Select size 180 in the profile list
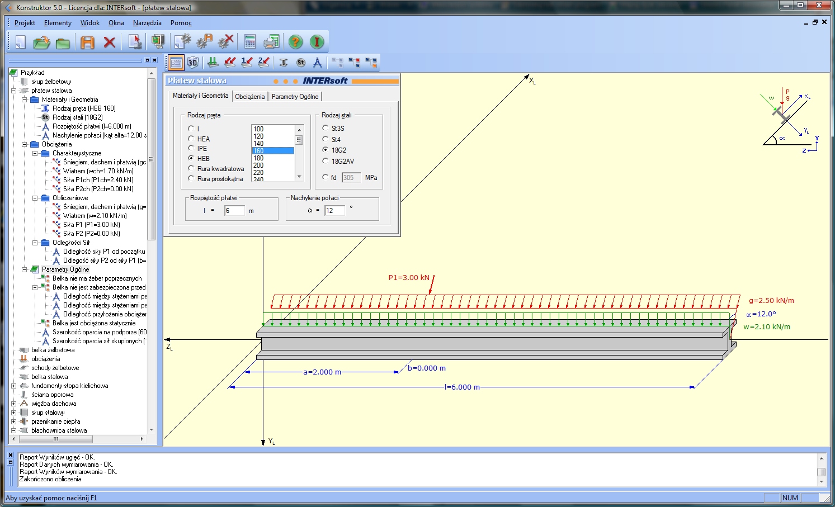The height and width of the screenshot is (507, 835). coord(273,158)
